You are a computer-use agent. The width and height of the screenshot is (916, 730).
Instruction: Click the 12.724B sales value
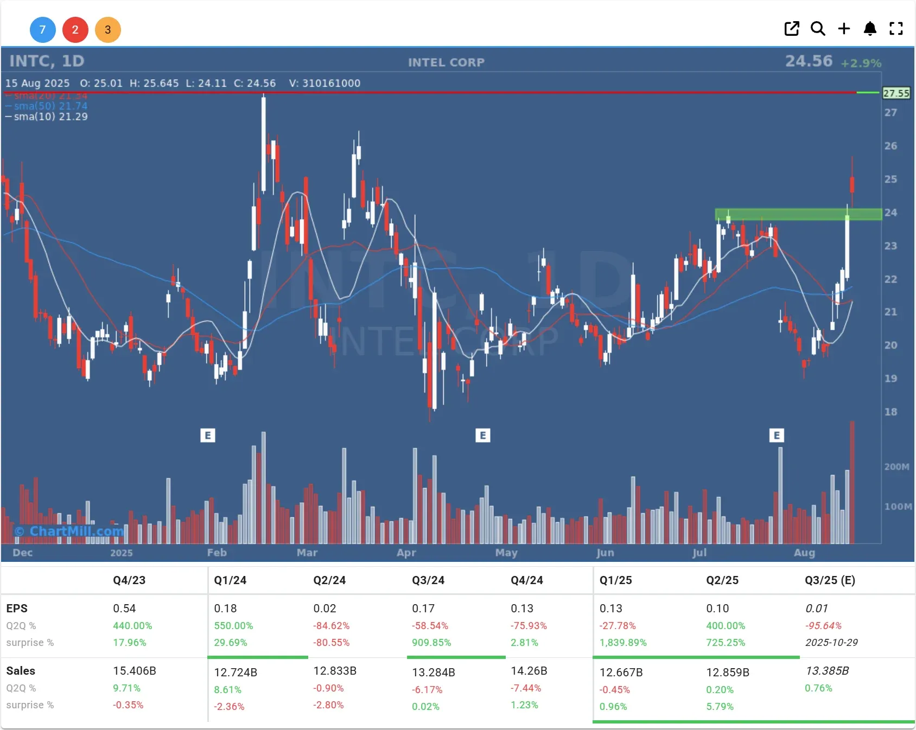point(236,672)
